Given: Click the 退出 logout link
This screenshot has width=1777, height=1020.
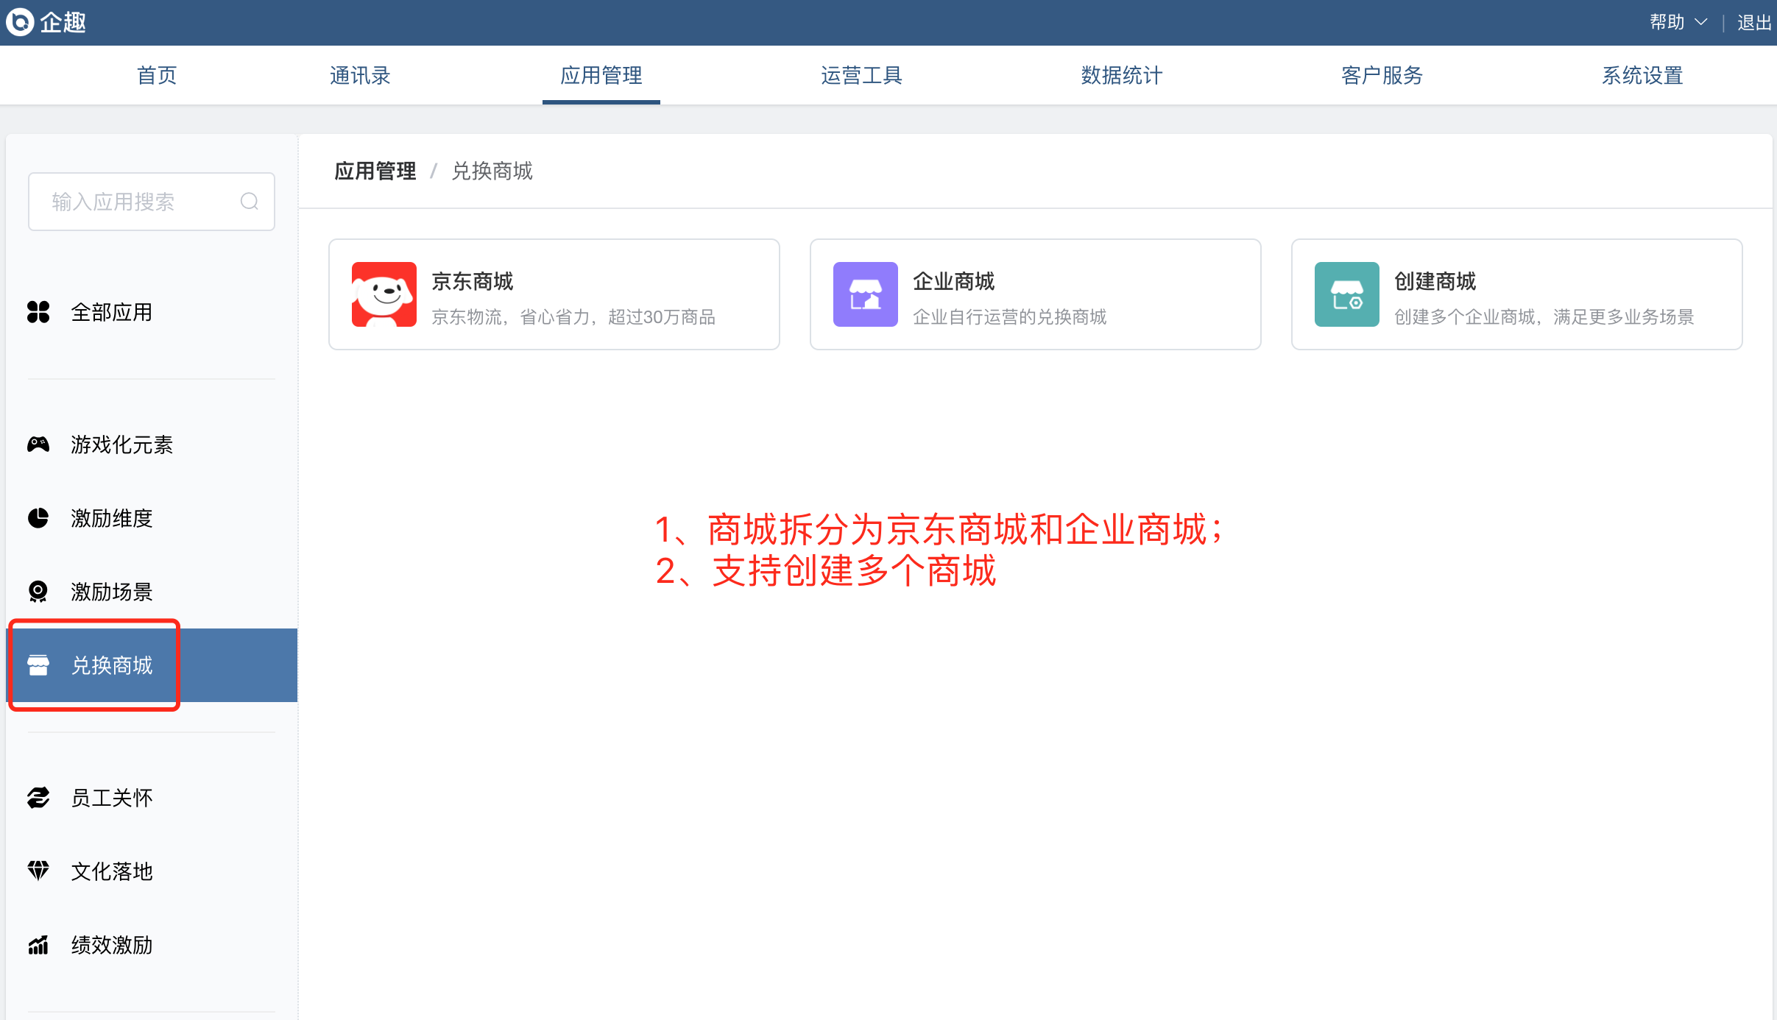Looking at the screenshot, I should (x=1753, y=22).
